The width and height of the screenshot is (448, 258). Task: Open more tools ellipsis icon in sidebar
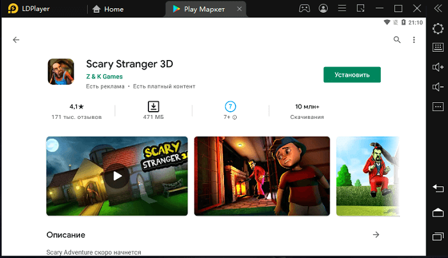(438, 107)
